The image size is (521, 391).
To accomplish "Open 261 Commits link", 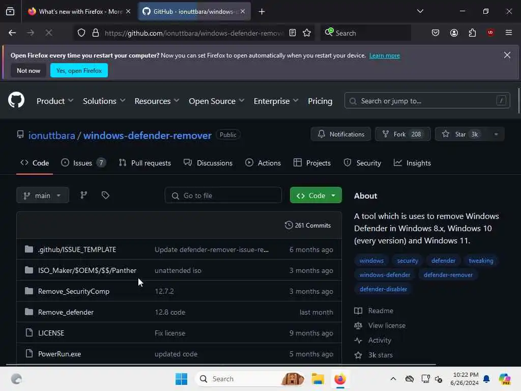I will [308, 225].
